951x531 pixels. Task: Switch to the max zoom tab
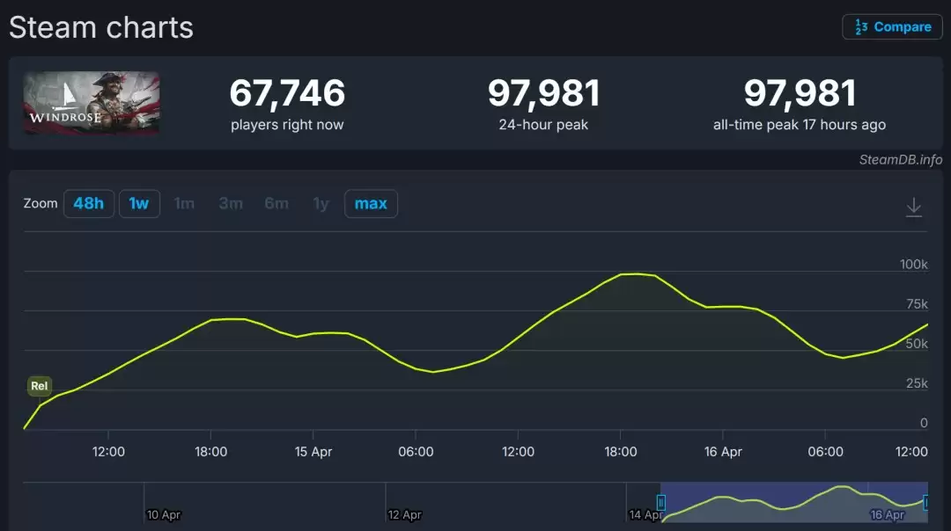pyautogui.click(x=371, y=203)
